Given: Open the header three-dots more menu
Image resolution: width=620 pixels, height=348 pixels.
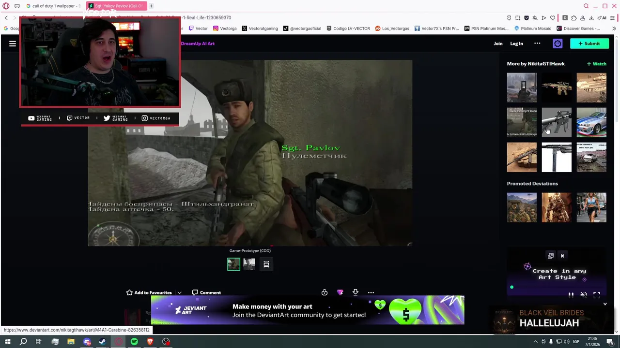Looking at the screenshot, I should [x=537, y=43].
